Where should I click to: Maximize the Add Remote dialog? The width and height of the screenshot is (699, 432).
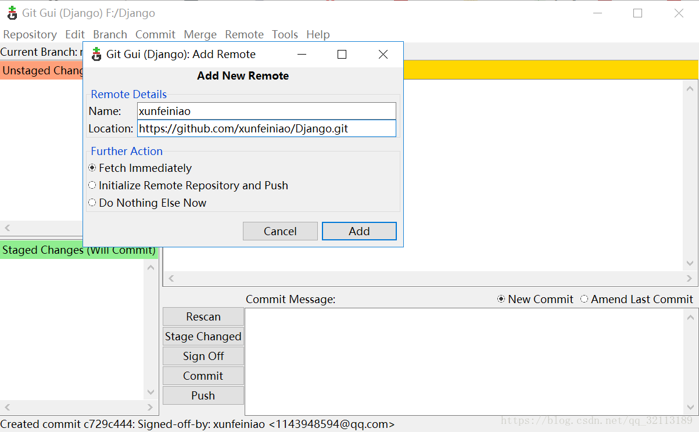coord(342,54)
